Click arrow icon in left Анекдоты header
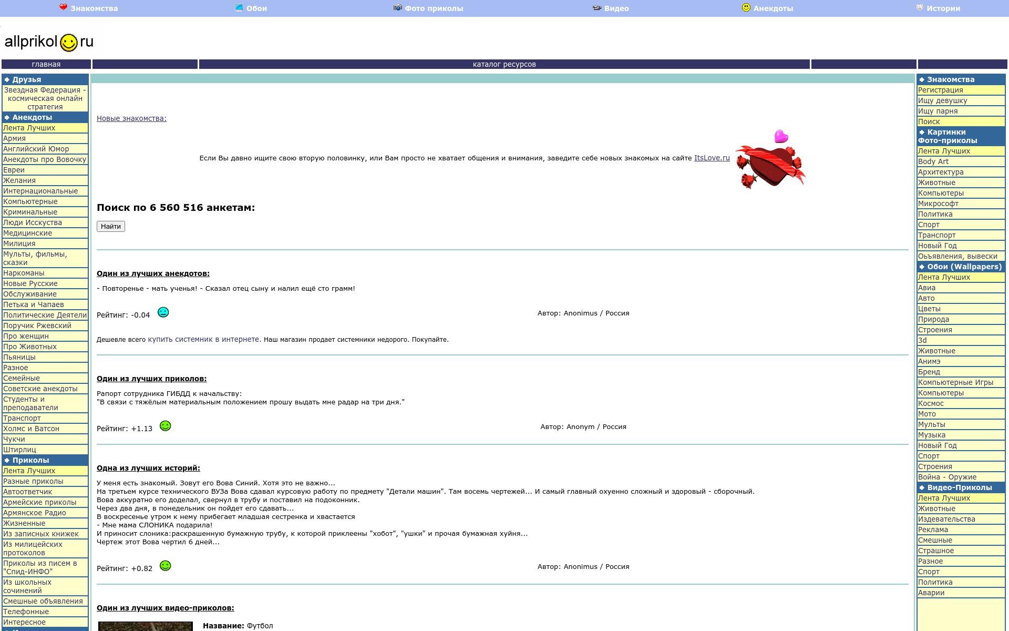Viewport: 1009px width, 631px height. pos(7,117)
